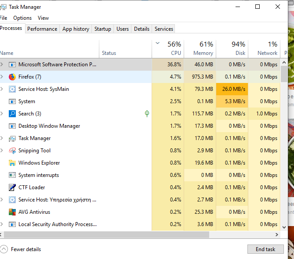This screenshot has width=294, height=259.
Task: Switch to the Services tab
Action: (163, 29)
